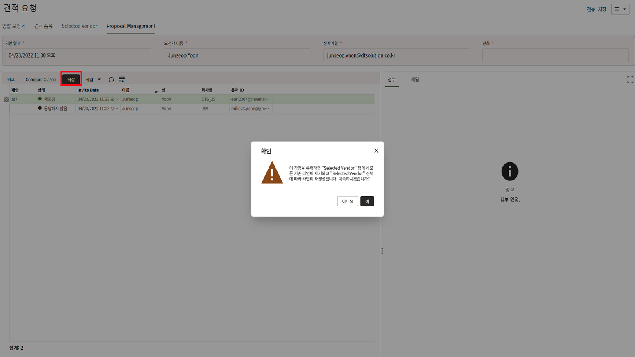Screen dimensions: 635x357
Task: Switch to the Selected Vendor tab
Action: click(79, 26)
